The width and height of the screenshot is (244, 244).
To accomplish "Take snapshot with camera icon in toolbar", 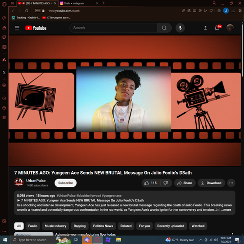I will [194, 11].
